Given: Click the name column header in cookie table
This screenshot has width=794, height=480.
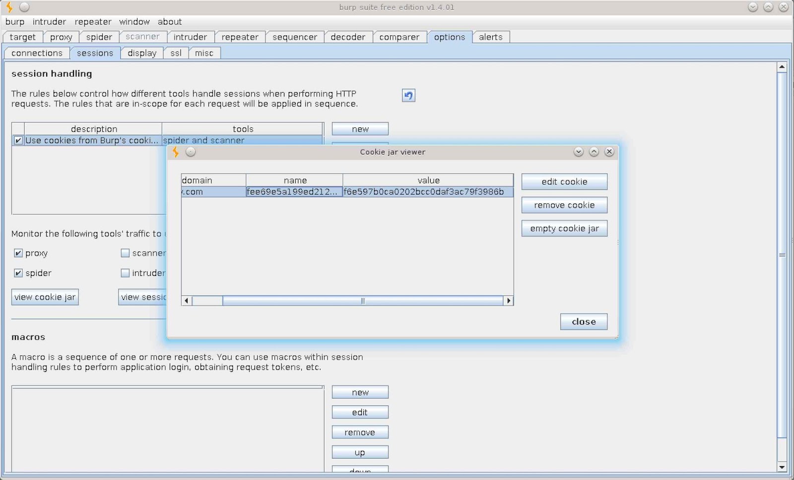Looking at the screenshot, I should 295,180.
